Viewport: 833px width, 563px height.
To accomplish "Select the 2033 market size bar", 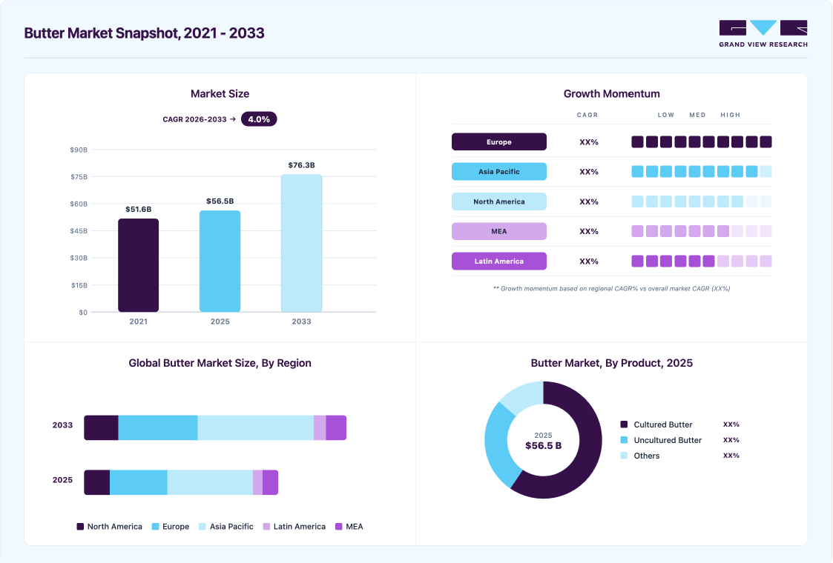I will (301, 243).
